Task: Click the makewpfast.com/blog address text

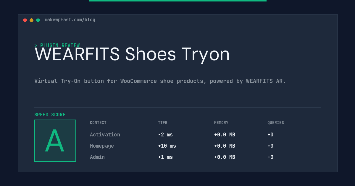Action: tap(70, 20)
